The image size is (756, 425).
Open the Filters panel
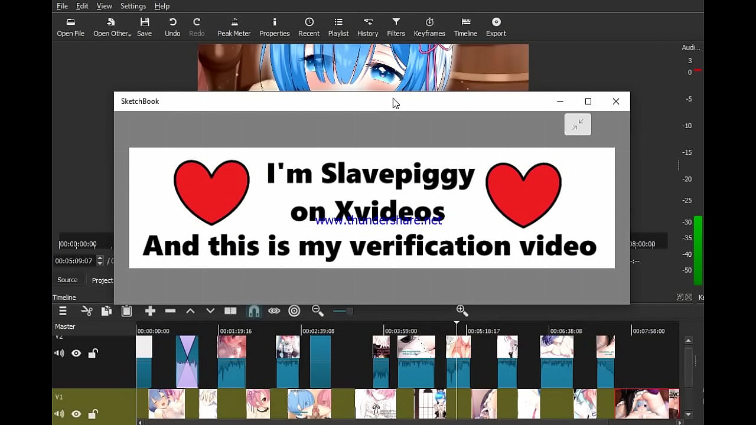(396, 27)
